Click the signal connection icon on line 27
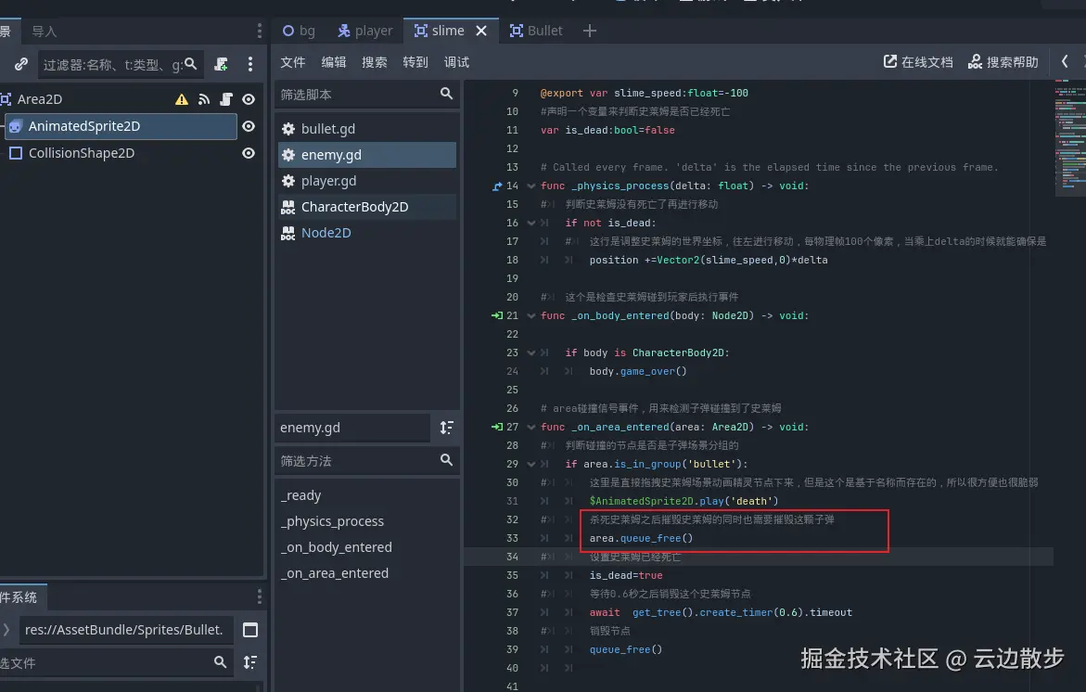Image resolution: width=1086 pixels, height=692 pixels. click(x=496, y=427)
